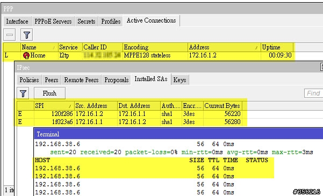Click the Terminal window title bar

[x=178, y=134]
